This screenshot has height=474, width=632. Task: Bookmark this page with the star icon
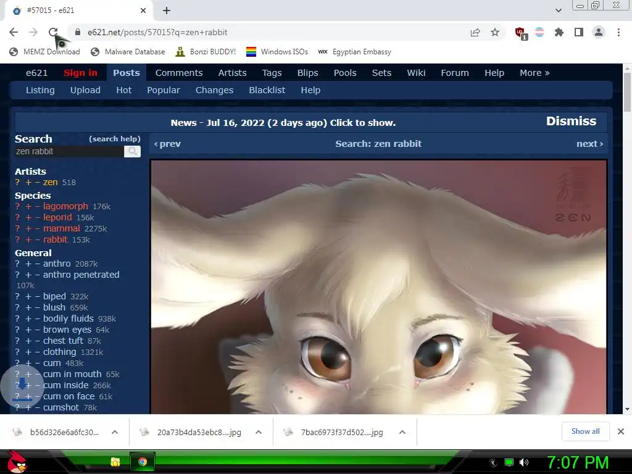click(x=495, y=32)
